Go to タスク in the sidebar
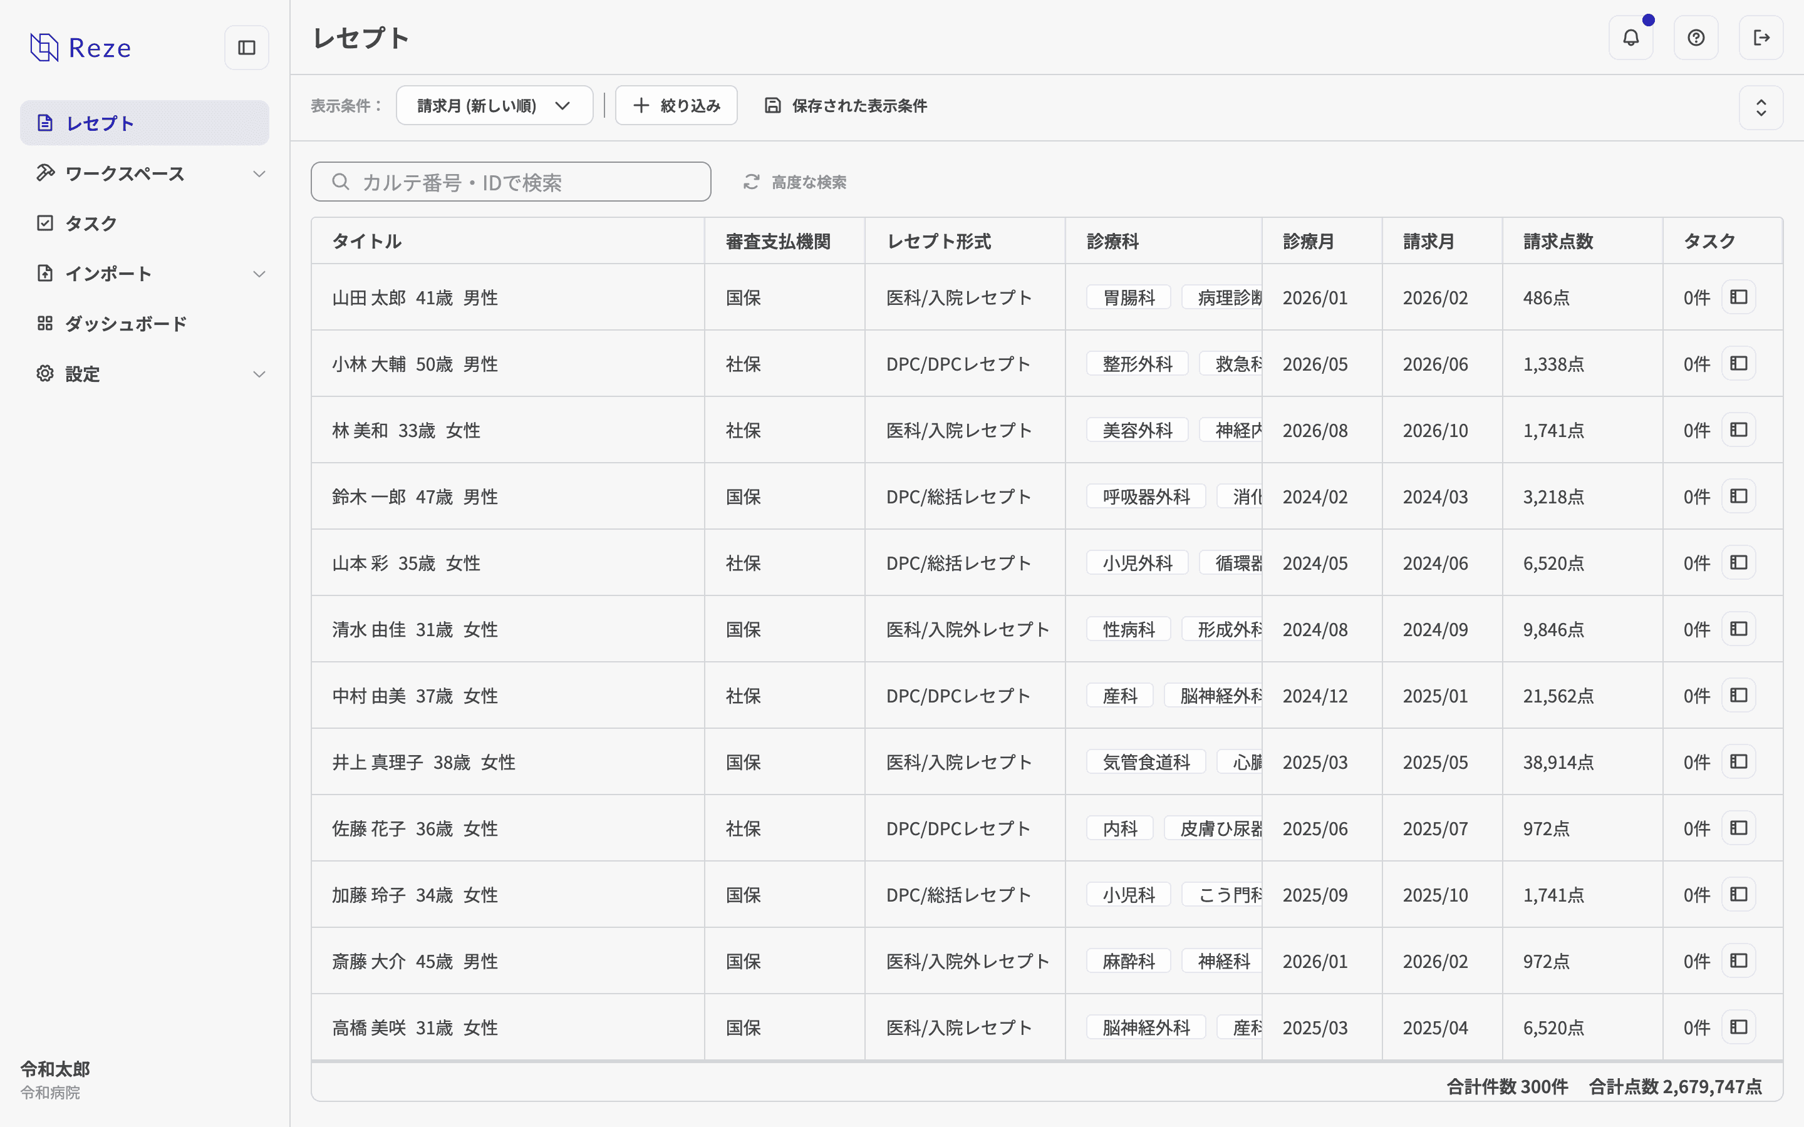 pos(145,223)
